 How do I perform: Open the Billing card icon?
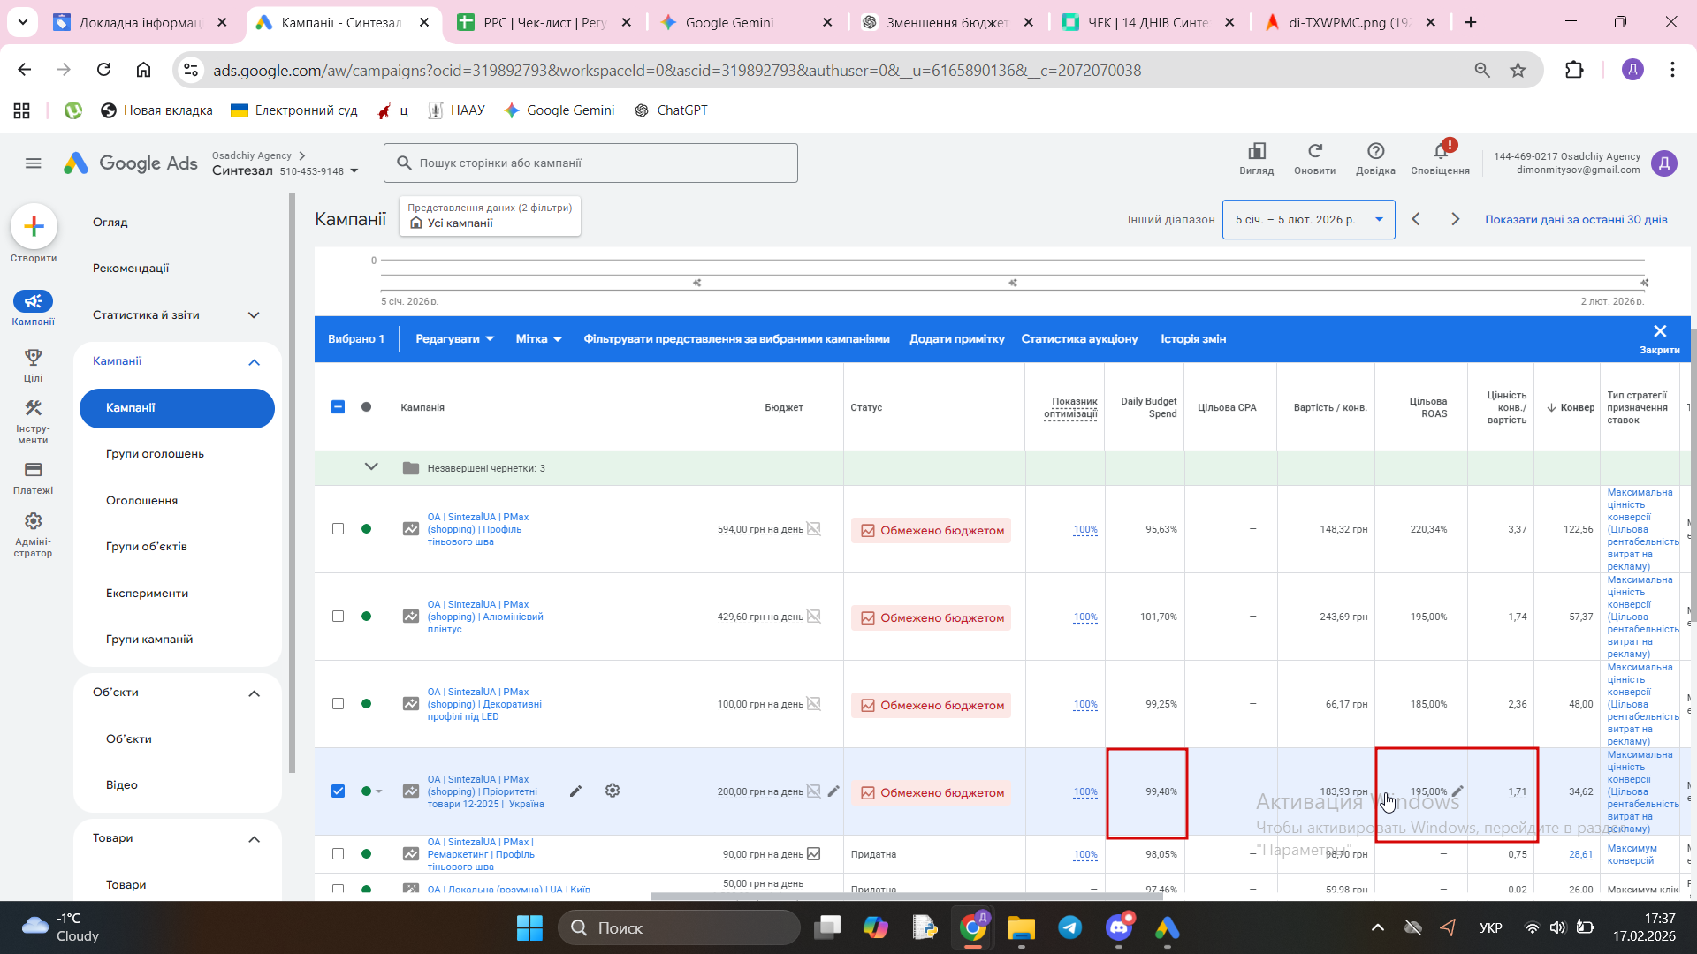(33, 470)
